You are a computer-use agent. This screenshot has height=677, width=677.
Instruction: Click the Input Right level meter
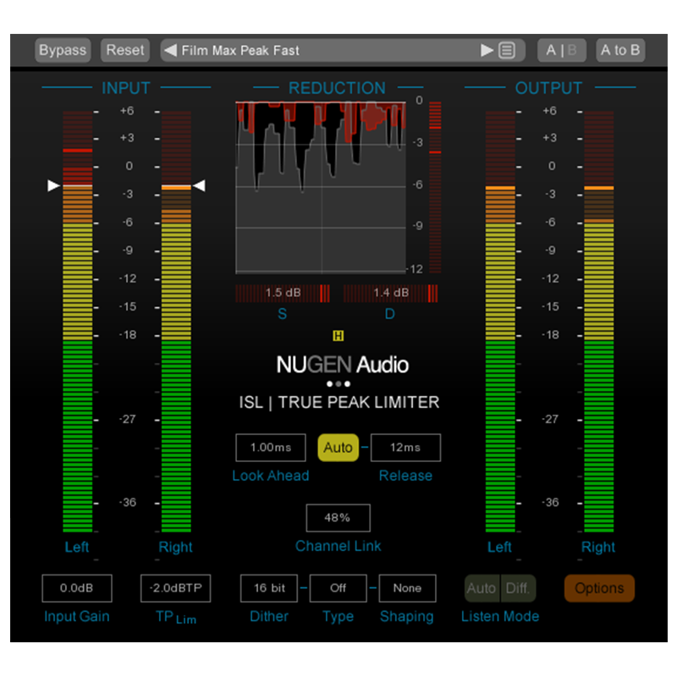click(176, 322)
